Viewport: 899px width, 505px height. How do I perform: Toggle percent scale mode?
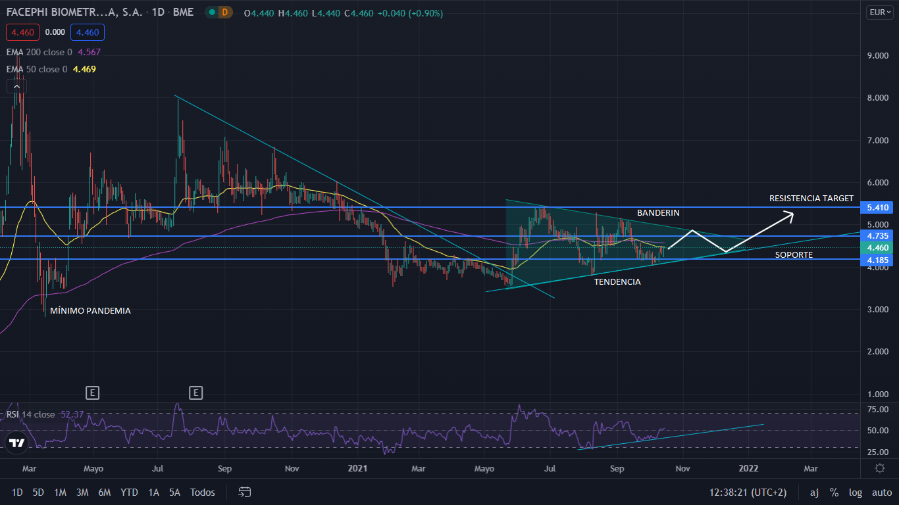point(834,492)
